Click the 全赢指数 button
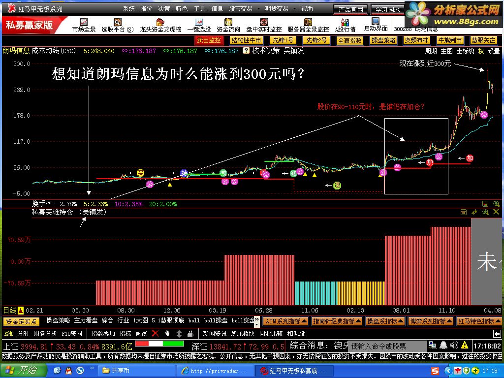Screen dimensions: 504x378 click(x=350, y=40)
